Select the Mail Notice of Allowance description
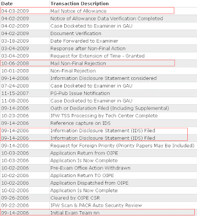The width and height of the screenshot is (197, 216). click(78, 11)
